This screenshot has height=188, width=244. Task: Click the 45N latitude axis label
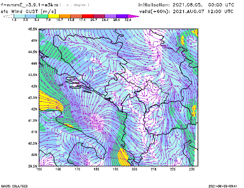pyautogui.click(x=34, y=40)
